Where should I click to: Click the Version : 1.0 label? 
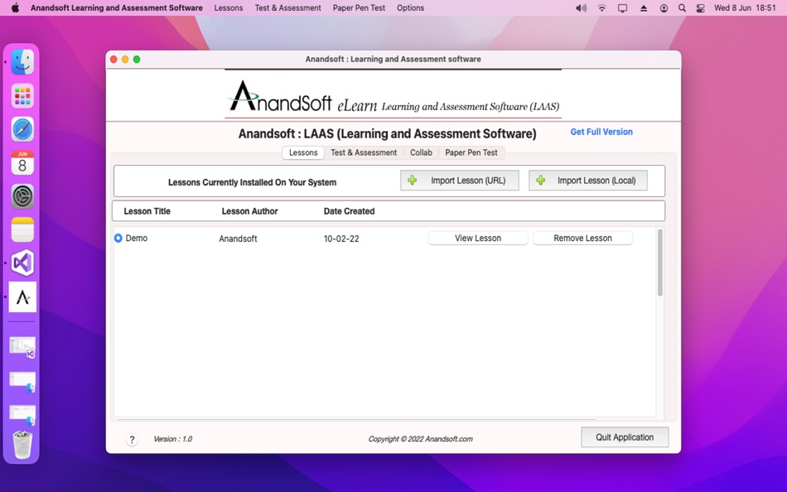pyautogui.click(x=172, y=439)
